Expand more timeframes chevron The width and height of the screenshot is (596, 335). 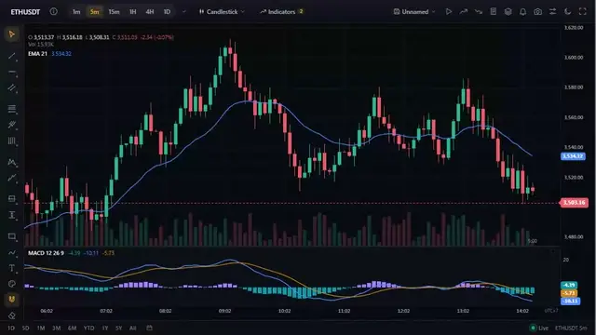(184, 12)
